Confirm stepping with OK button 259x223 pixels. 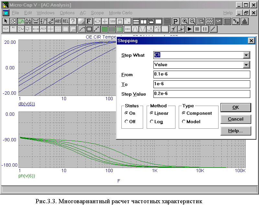236,108
